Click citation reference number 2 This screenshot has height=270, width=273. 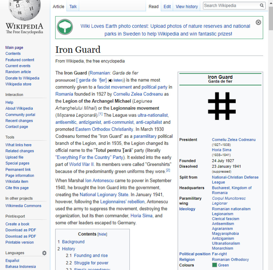coord(168,170)
